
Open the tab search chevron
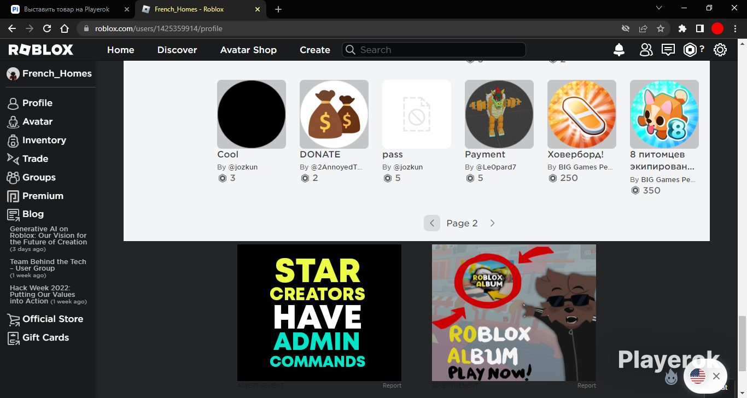tap(659, 8)
